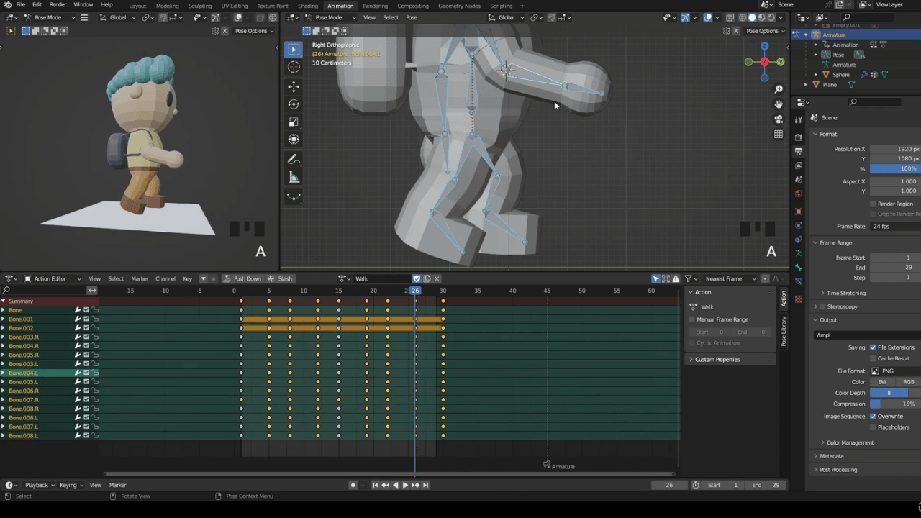Click the Push Down button
This screenshot has height=518, width=921.
pyautogui.click(x=242, y=278)
